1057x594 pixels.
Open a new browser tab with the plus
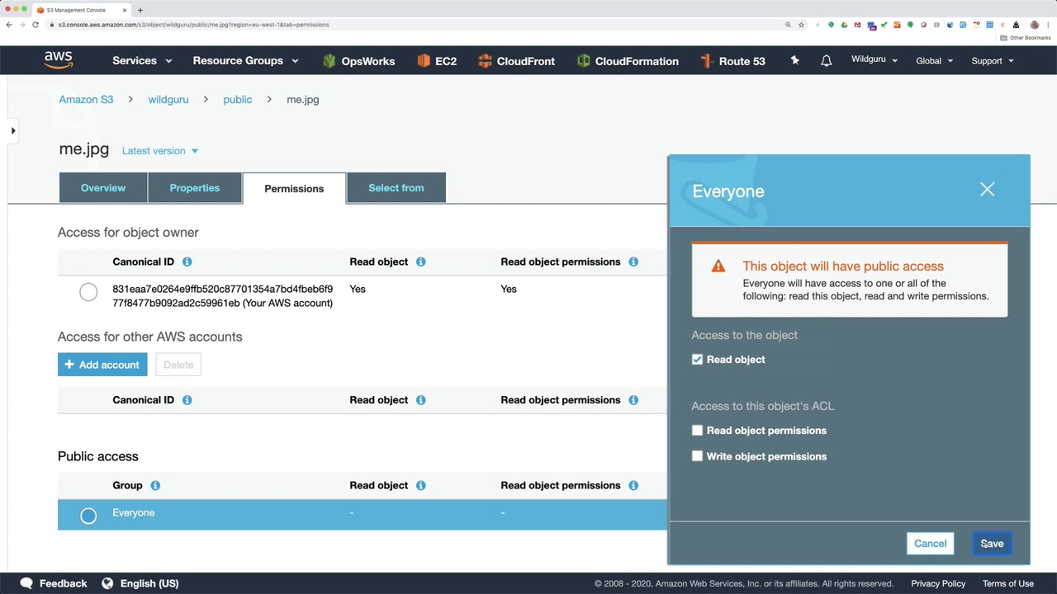[140, 10]
